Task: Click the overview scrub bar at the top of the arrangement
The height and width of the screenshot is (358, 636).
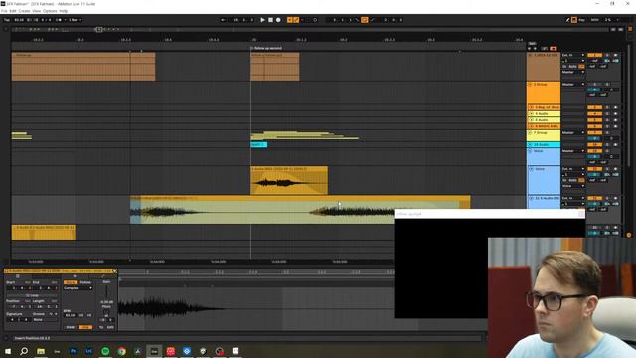Action: (310, 29)
